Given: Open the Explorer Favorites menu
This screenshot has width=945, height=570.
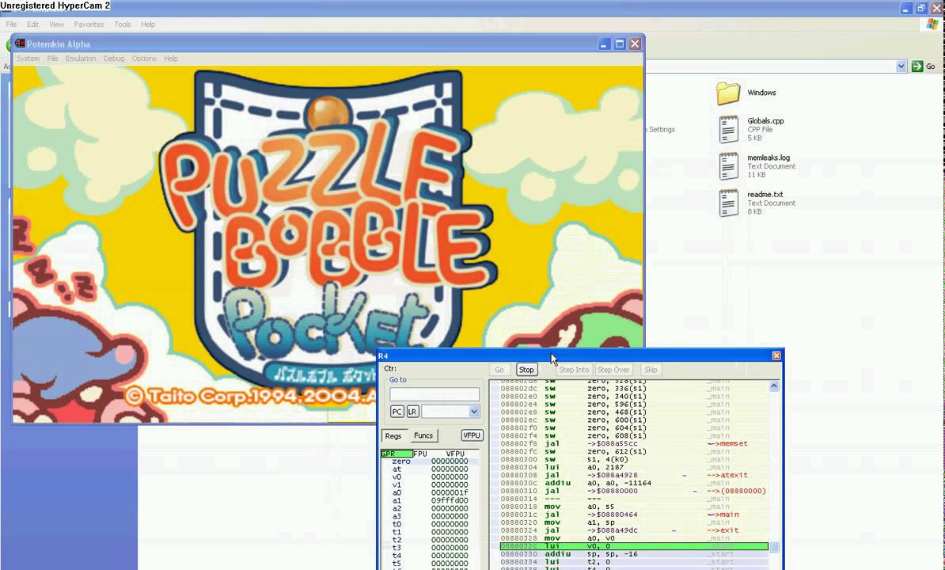Looking at the screenshot, I should (89, 24).
